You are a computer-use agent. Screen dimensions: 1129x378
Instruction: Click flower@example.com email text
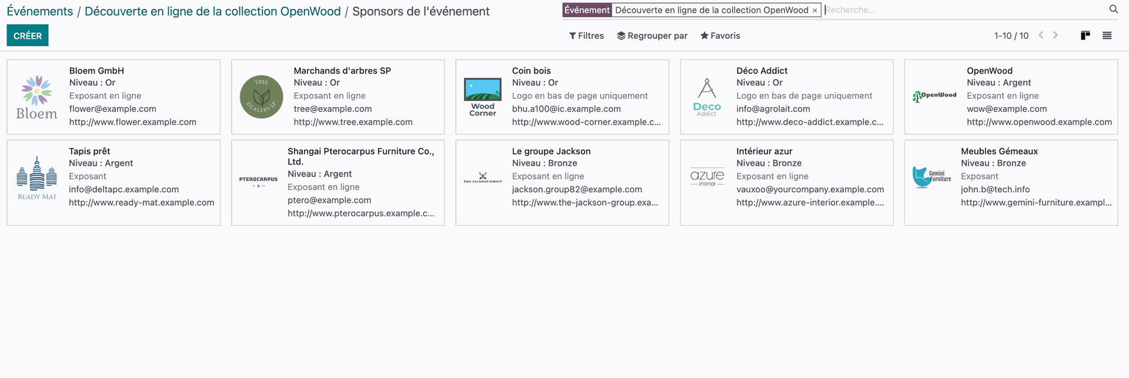(x=113, y=109)
